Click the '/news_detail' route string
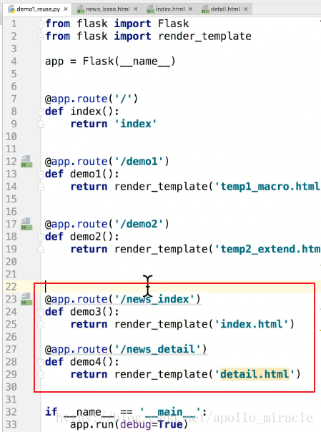Viewport: 321px width, 432px height. click(x=157, y=349)
